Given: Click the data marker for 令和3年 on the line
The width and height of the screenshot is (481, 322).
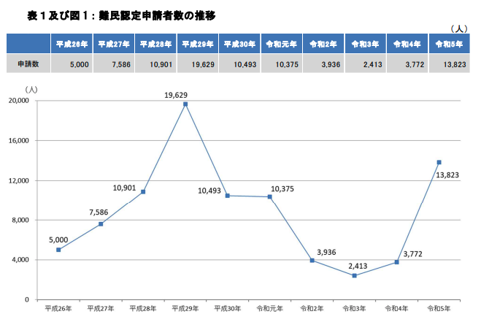Looking at the screenshot, I should (354, 275).
